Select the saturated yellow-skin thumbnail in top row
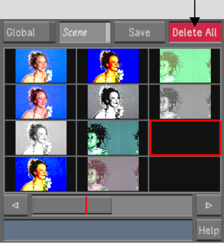224x243 pixels. 113,66
